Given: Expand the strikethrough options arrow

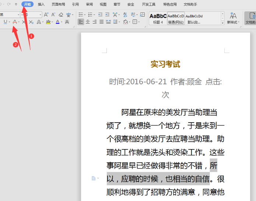Looking at the screenshot, I should (19, 22).
